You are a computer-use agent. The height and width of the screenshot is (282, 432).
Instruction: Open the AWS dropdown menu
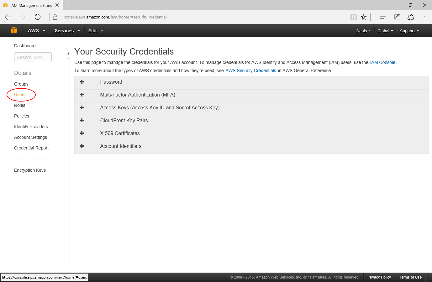point(37,30)
